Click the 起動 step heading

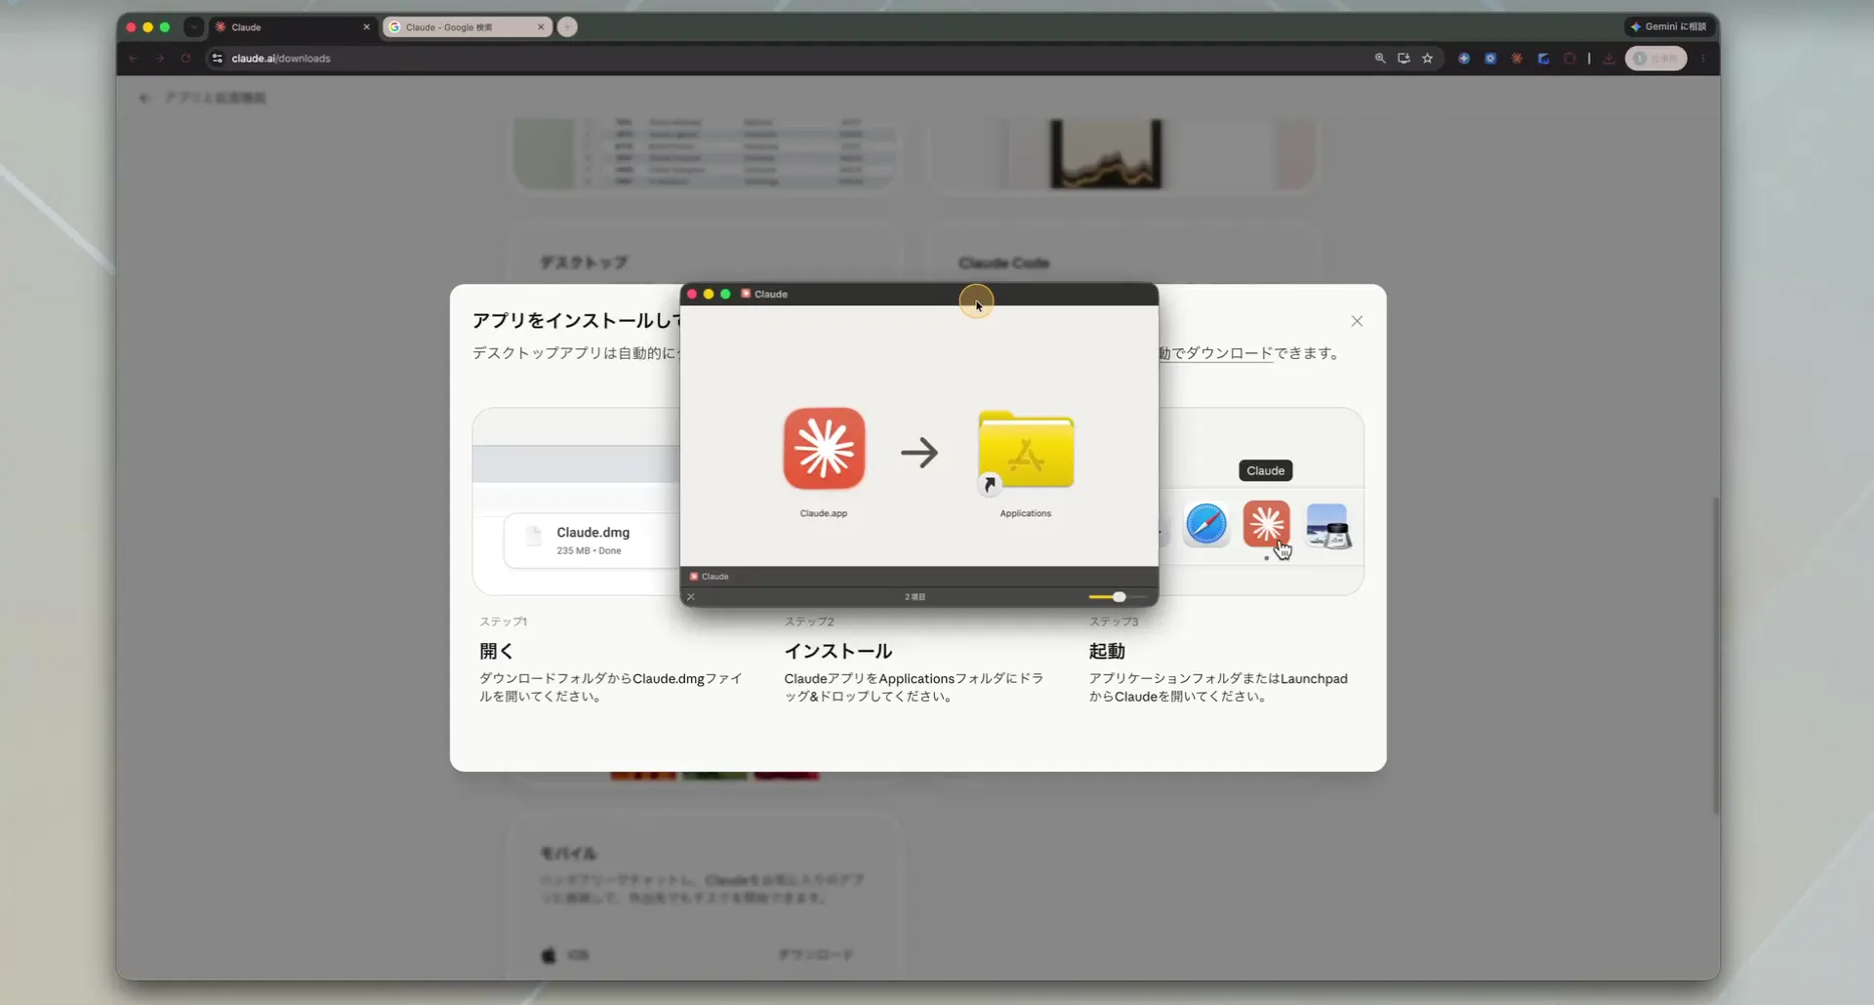(x=1107, y=651)
